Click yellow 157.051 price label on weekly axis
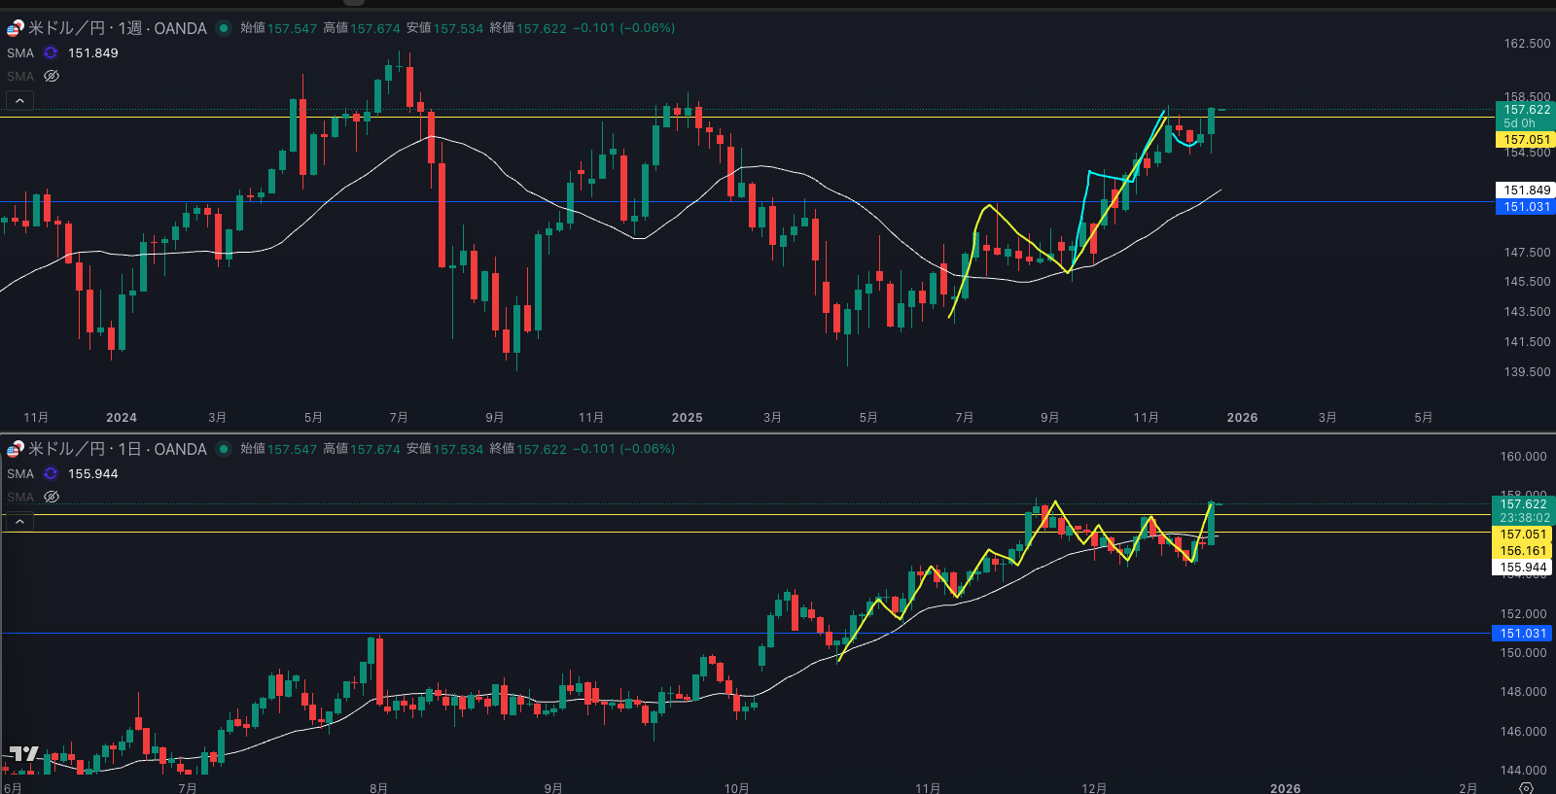Viewport: 1556px width, 794px height. tap(1526, 140)
